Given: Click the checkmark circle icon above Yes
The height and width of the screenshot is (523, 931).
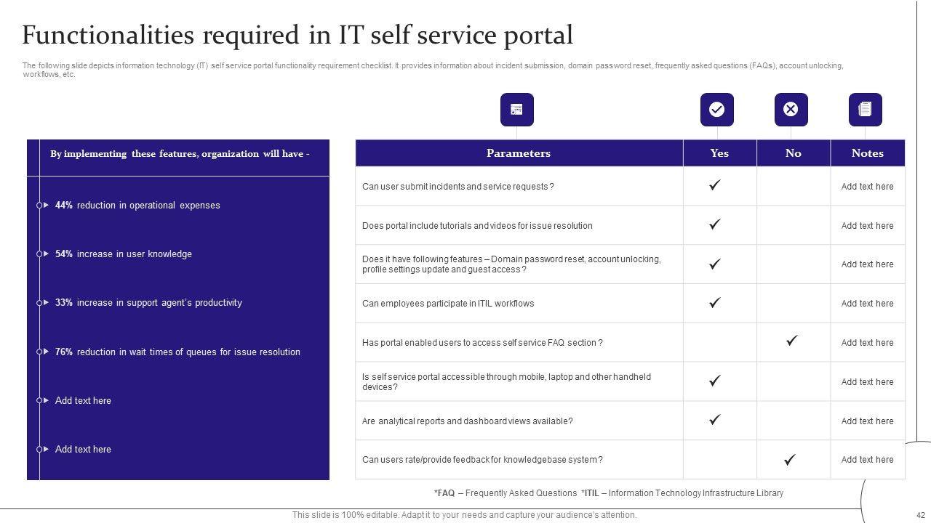Looking at the screenshot, I should (x=716, y=110).
